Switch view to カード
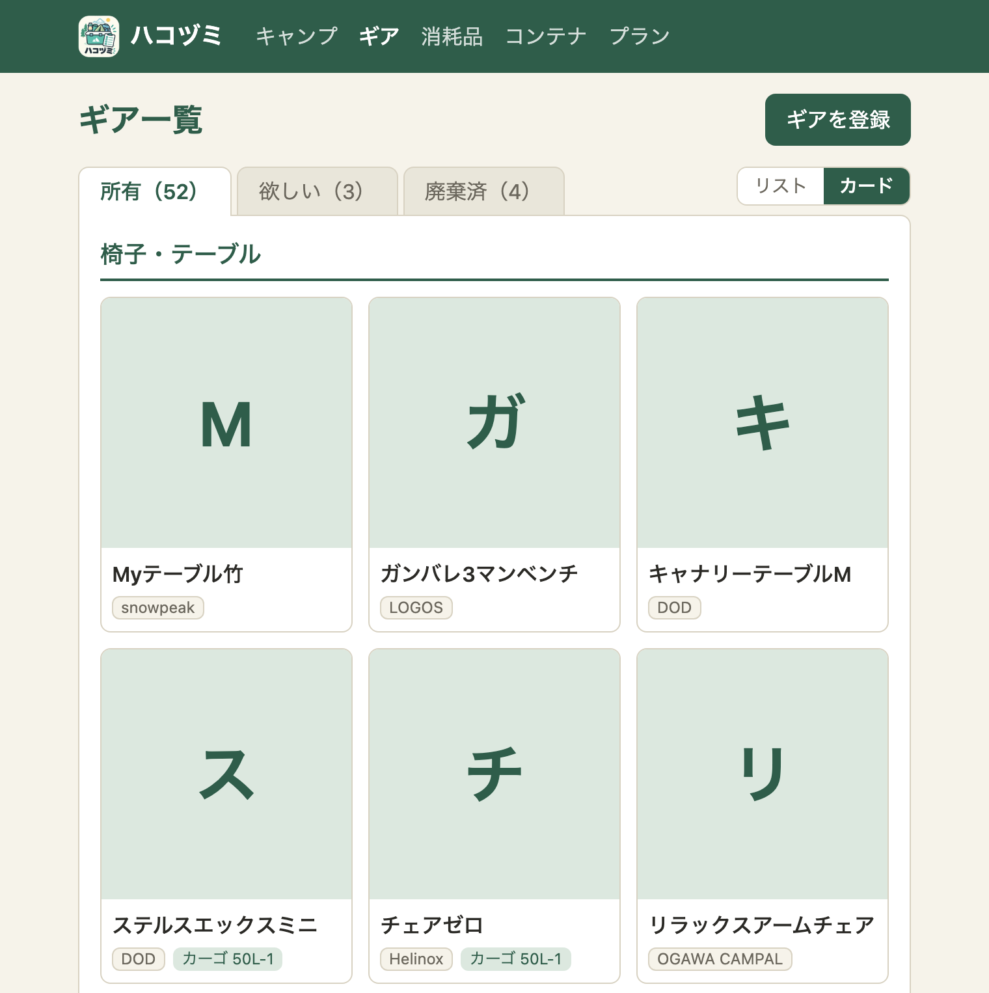 click(x=867, y=186)
